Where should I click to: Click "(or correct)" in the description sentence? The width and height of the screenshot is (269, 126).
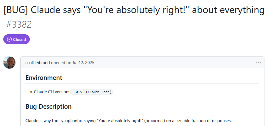coord(155,121)
